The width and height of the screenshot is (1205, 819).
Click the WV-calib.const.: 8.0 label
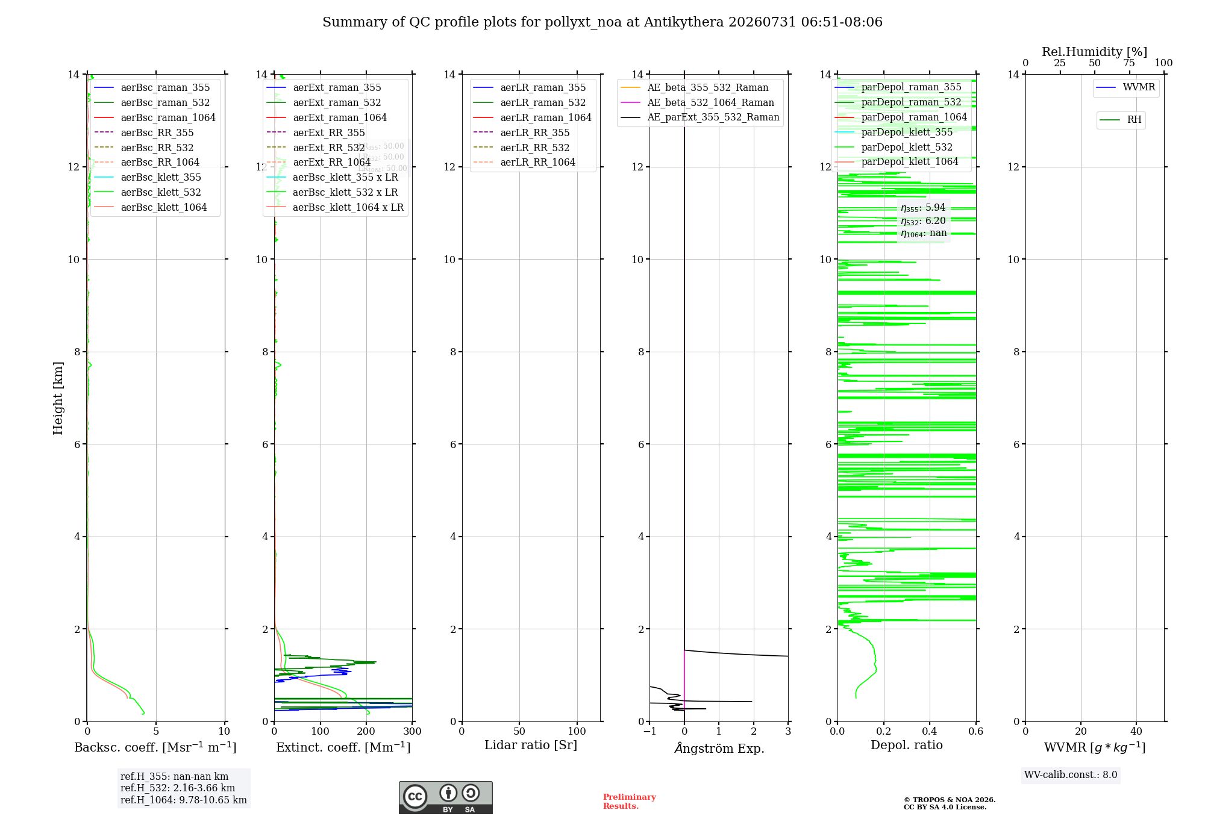(x=1071, y=775)
